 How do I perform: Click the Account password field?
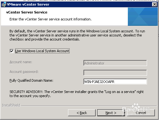(x=115, y=73)
